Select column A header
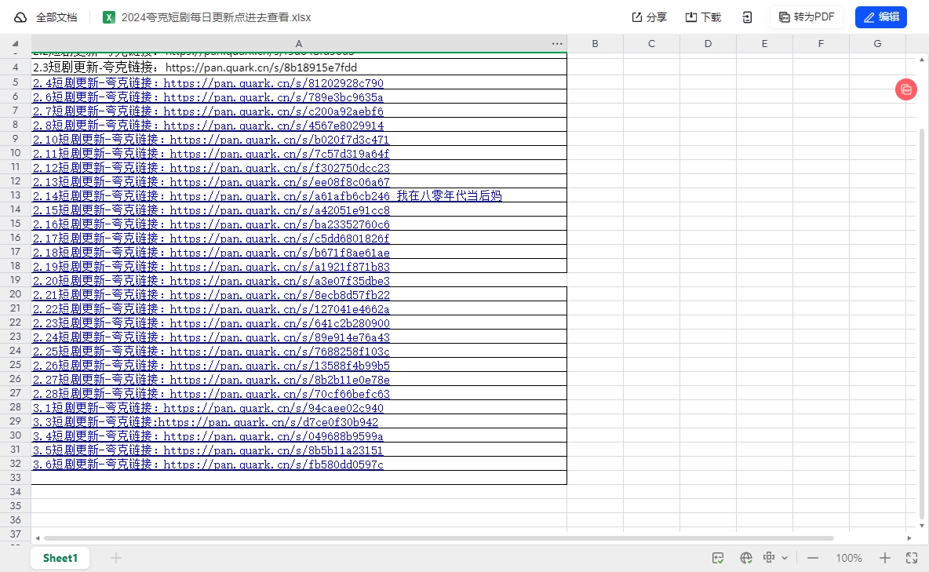 [x=299, y=43]
